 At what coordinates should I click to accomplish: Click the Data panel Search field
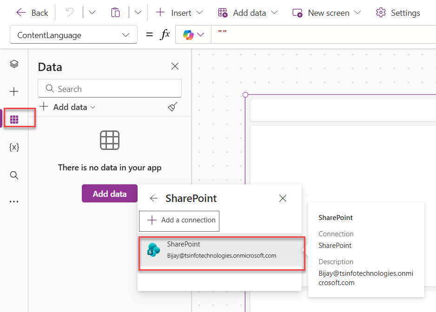click(110, 88)
